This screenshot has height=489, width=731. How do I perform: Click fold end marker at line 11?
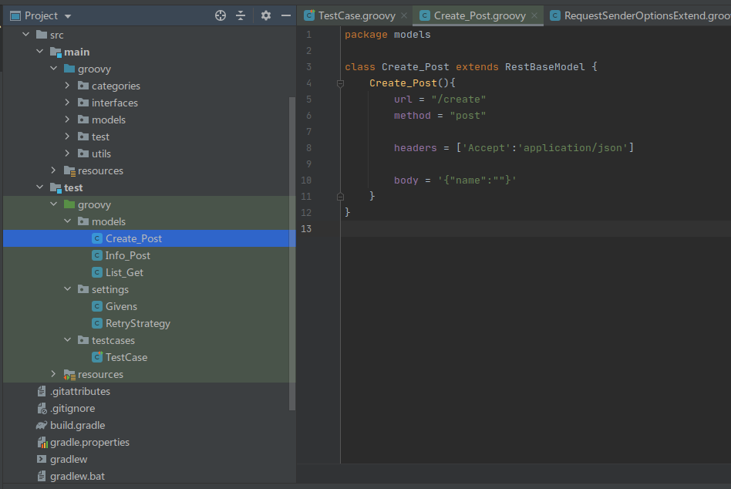[340, 197]
